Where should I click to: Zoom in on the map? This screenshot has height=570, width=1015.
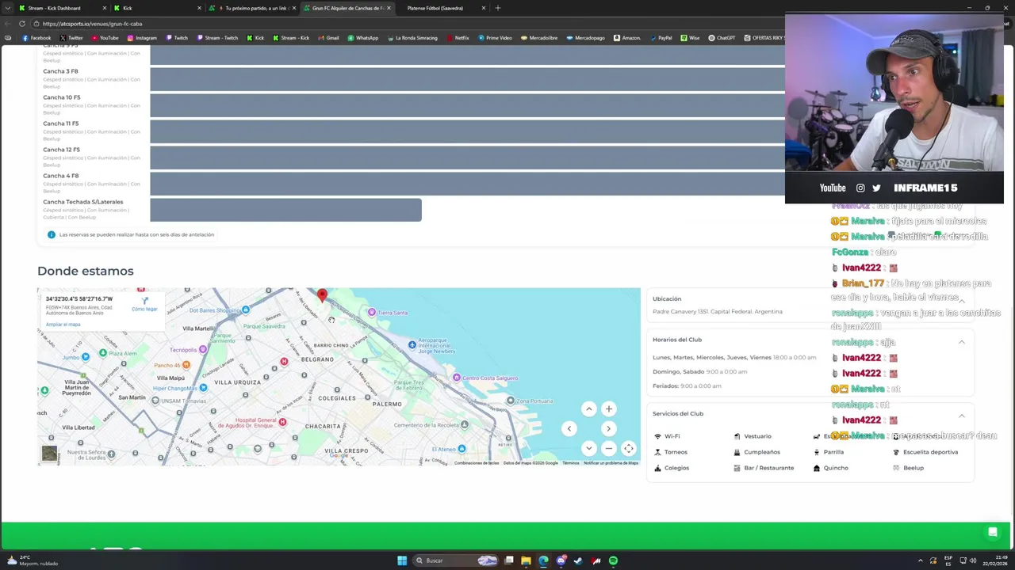tap(608, 409)
